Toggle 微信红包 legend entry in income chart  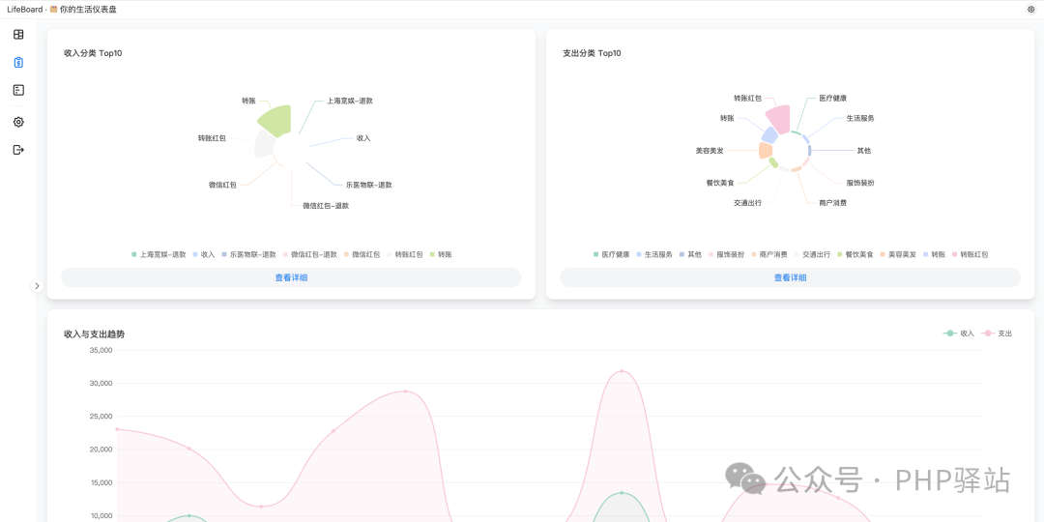pyautogui.click(x=362, y=254)
